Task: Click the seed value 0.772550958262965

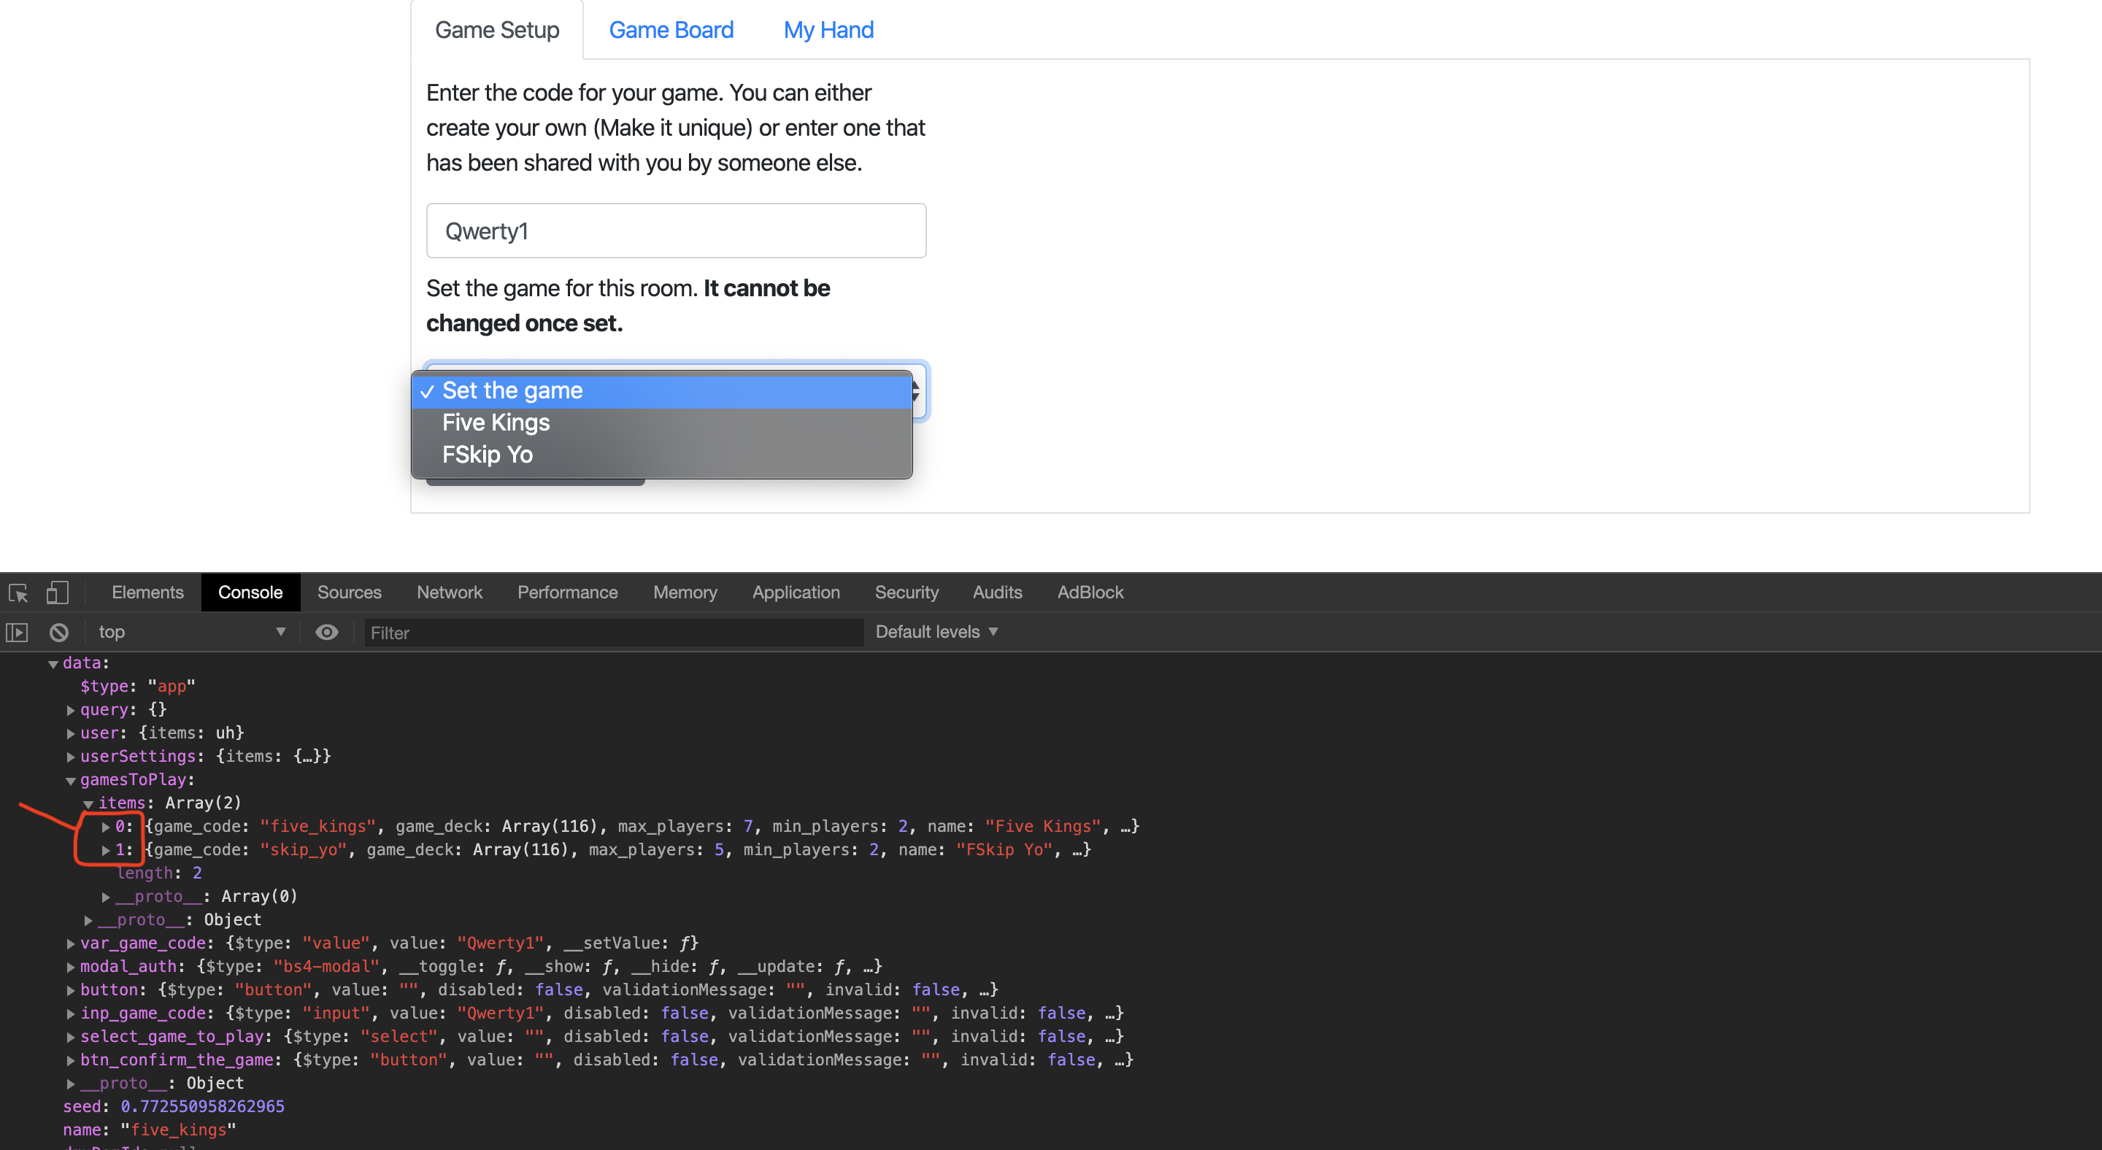Action: point(202,1107)
